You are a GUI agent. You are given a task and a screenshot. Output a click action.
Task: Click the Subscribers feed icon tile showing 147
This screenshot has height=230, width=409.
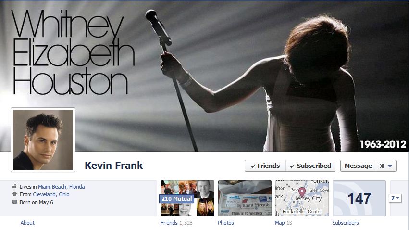pyautogui.click(x=359, y=198)
